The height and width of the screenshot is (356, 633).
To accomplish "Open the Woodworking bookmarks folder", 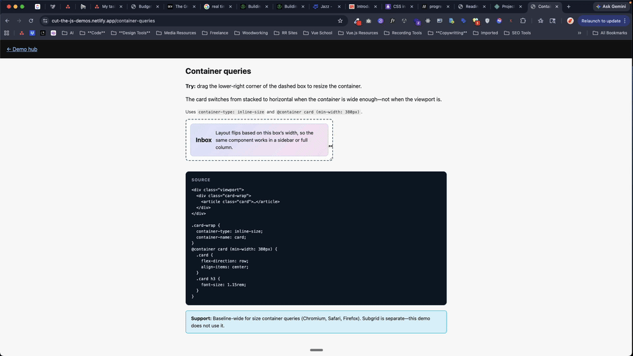I will coord(251,33).
